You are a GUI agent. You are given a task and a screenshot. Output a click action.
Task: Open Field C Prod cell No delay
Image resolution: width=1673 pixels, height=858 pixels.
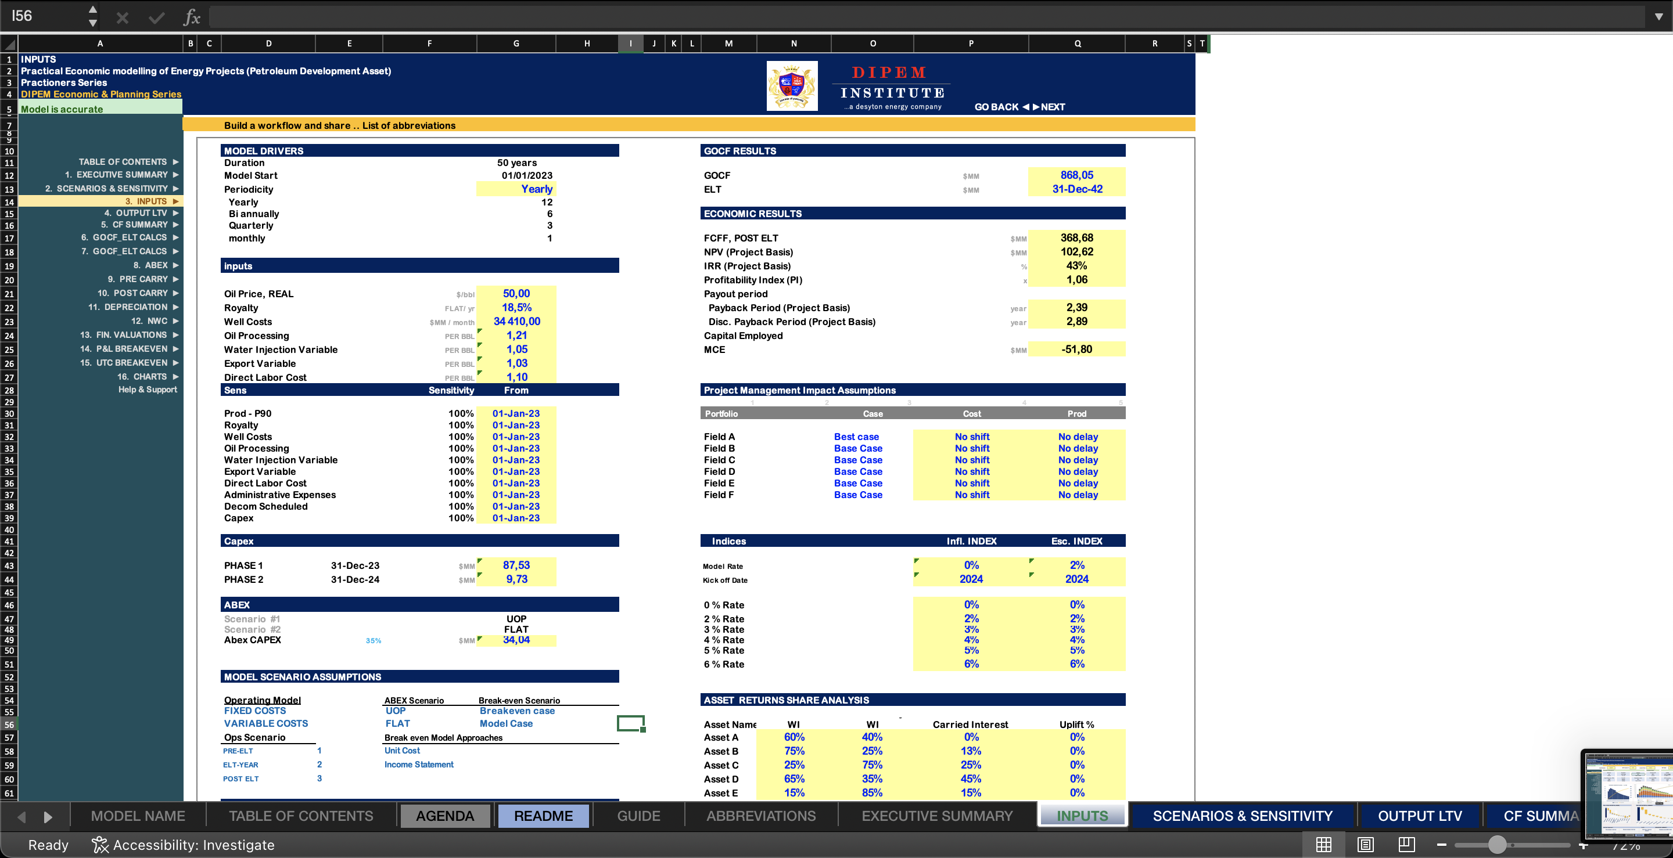1078,460
